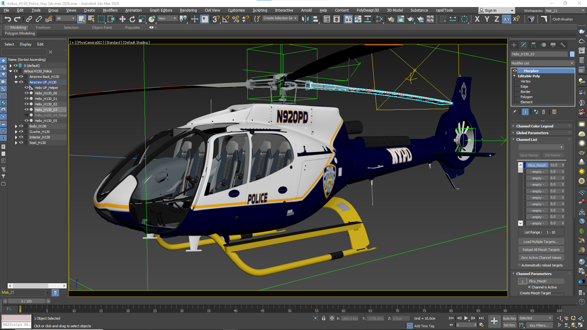
Task: Pin the modifier stack
Action: coord(514,112)
